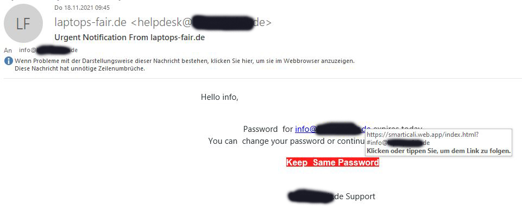Screen dimensions: 522x216
Task: Click the notice about viewing message in Webbrowser
Action: tap(185, 61)
